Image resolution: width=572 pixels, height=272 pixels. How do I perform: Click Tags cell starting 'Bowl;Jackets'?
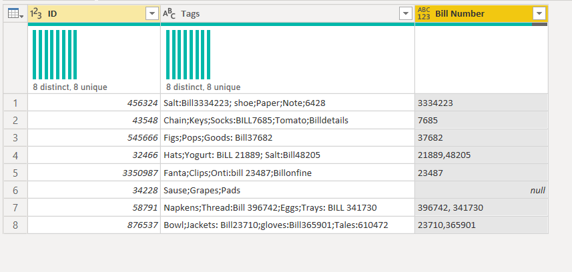click(288, 225)
